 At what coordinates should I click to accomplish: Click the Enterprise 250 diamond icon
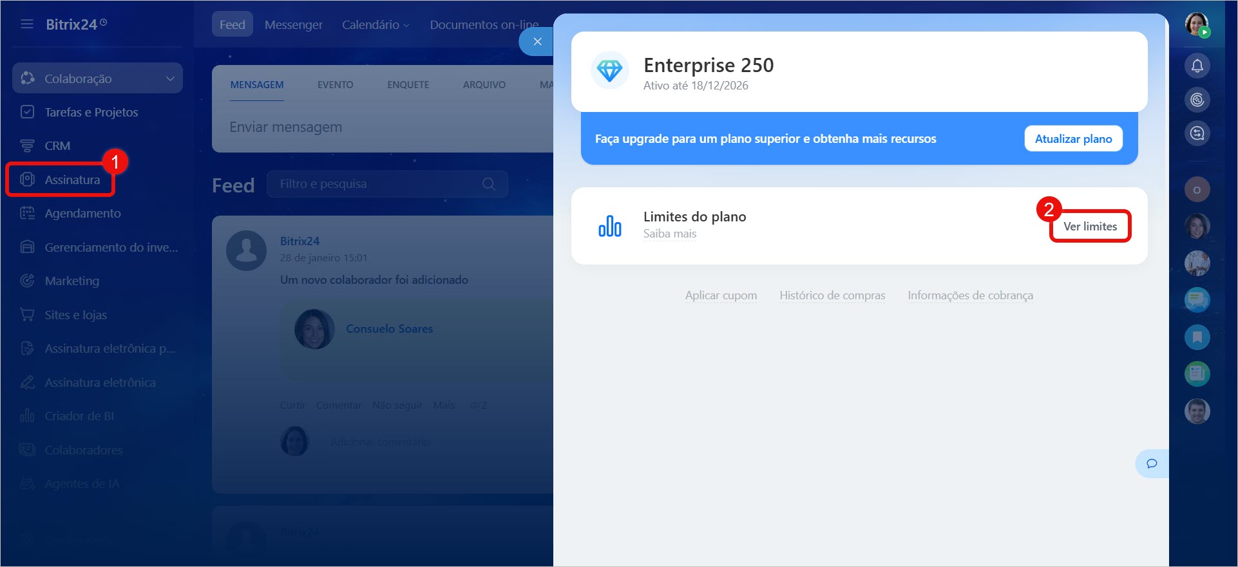click(609, 70)
